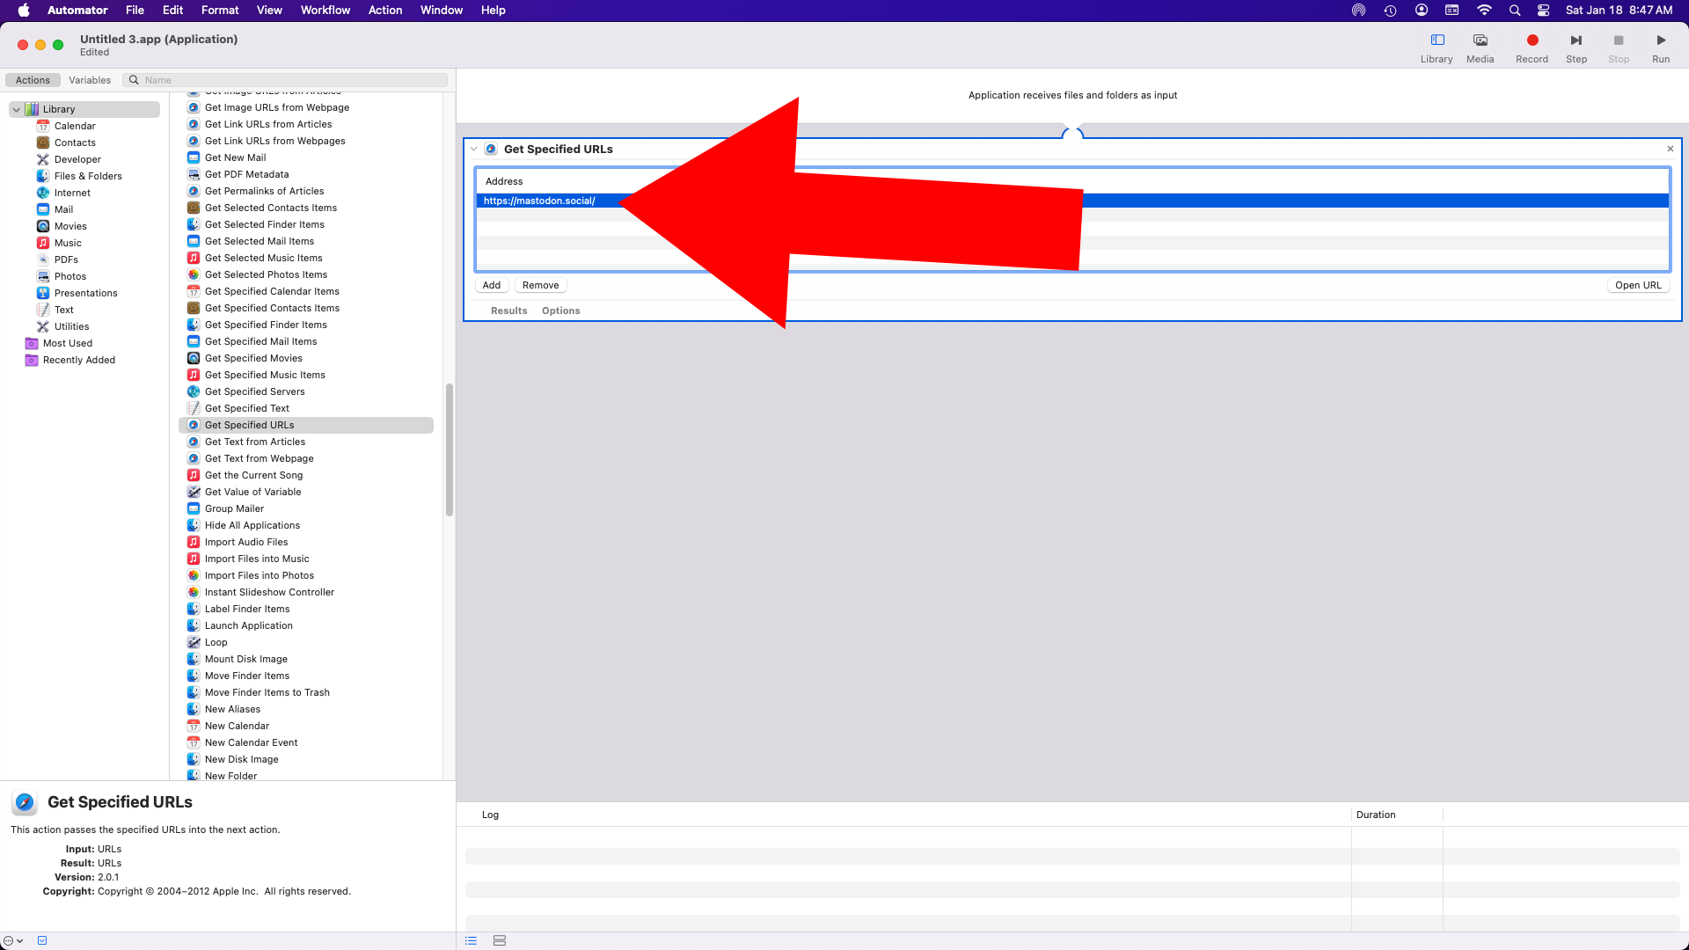This screenshot has height=950, width=1689.
Task: Collapse the Library tree disclosure triangle
Action: coord(17,109)
